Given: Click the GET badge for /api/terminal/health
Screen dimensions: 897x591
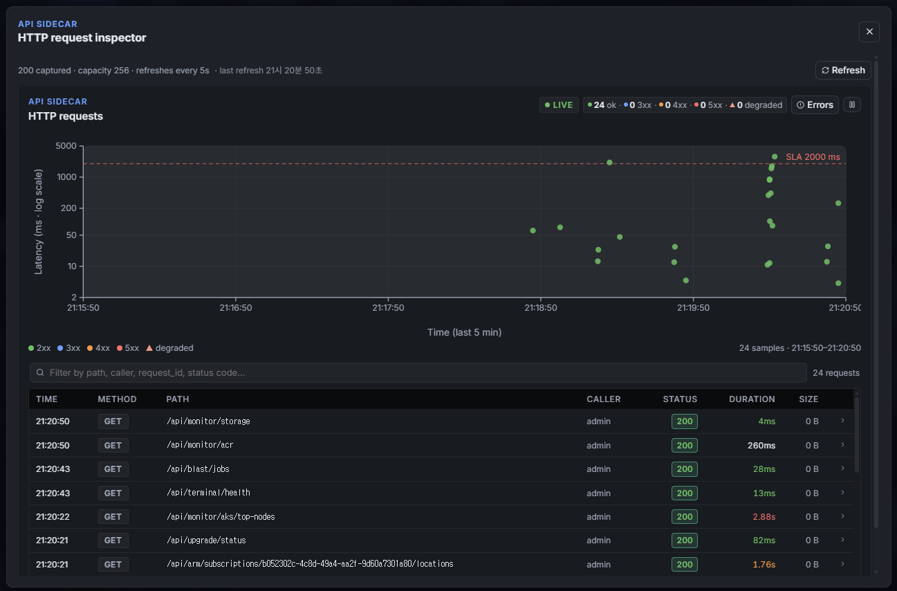Looking at the screenshot, I should click(x=113, y=493).
